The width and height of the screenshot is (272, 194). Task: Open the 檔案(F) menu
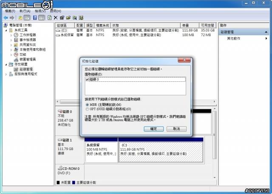tap(10, 11)
